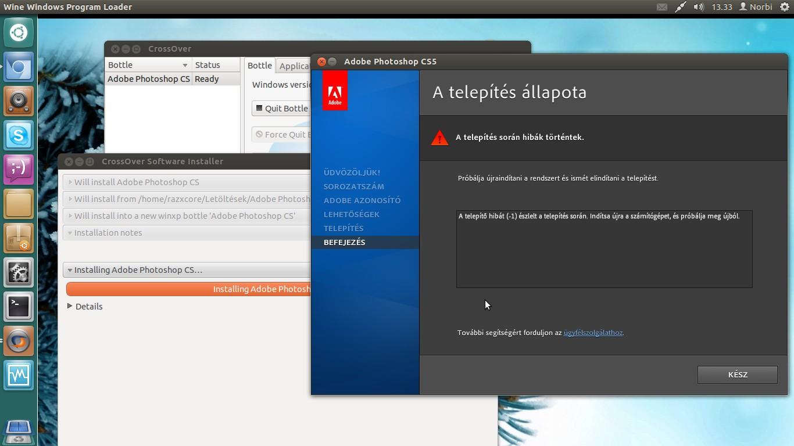Viewport: 794px width, 446px height.
Task: Open the workspace switcher at dock bottom
Action: pos(19,429)
